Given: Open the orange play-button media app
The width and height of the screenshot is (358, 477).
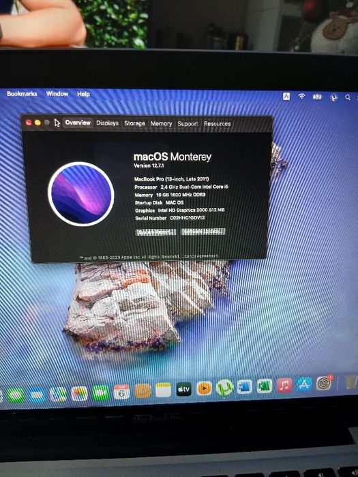Looking at the screenshot, I should pyautogui.click(x=205, y=388).
